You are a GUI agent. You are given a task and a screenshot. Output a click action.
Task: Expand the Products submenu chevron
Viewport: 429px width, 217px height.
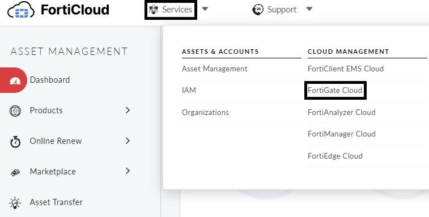(x=128, y=110)
